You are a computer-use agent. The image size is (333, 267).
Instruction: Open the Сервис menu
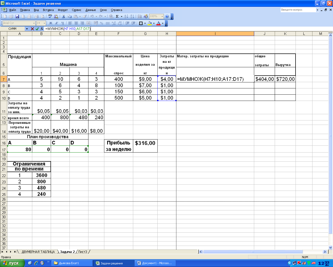coord(76,10)
